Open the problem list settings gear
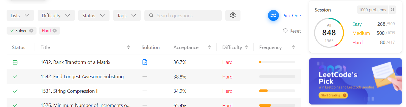 point(233,15)
